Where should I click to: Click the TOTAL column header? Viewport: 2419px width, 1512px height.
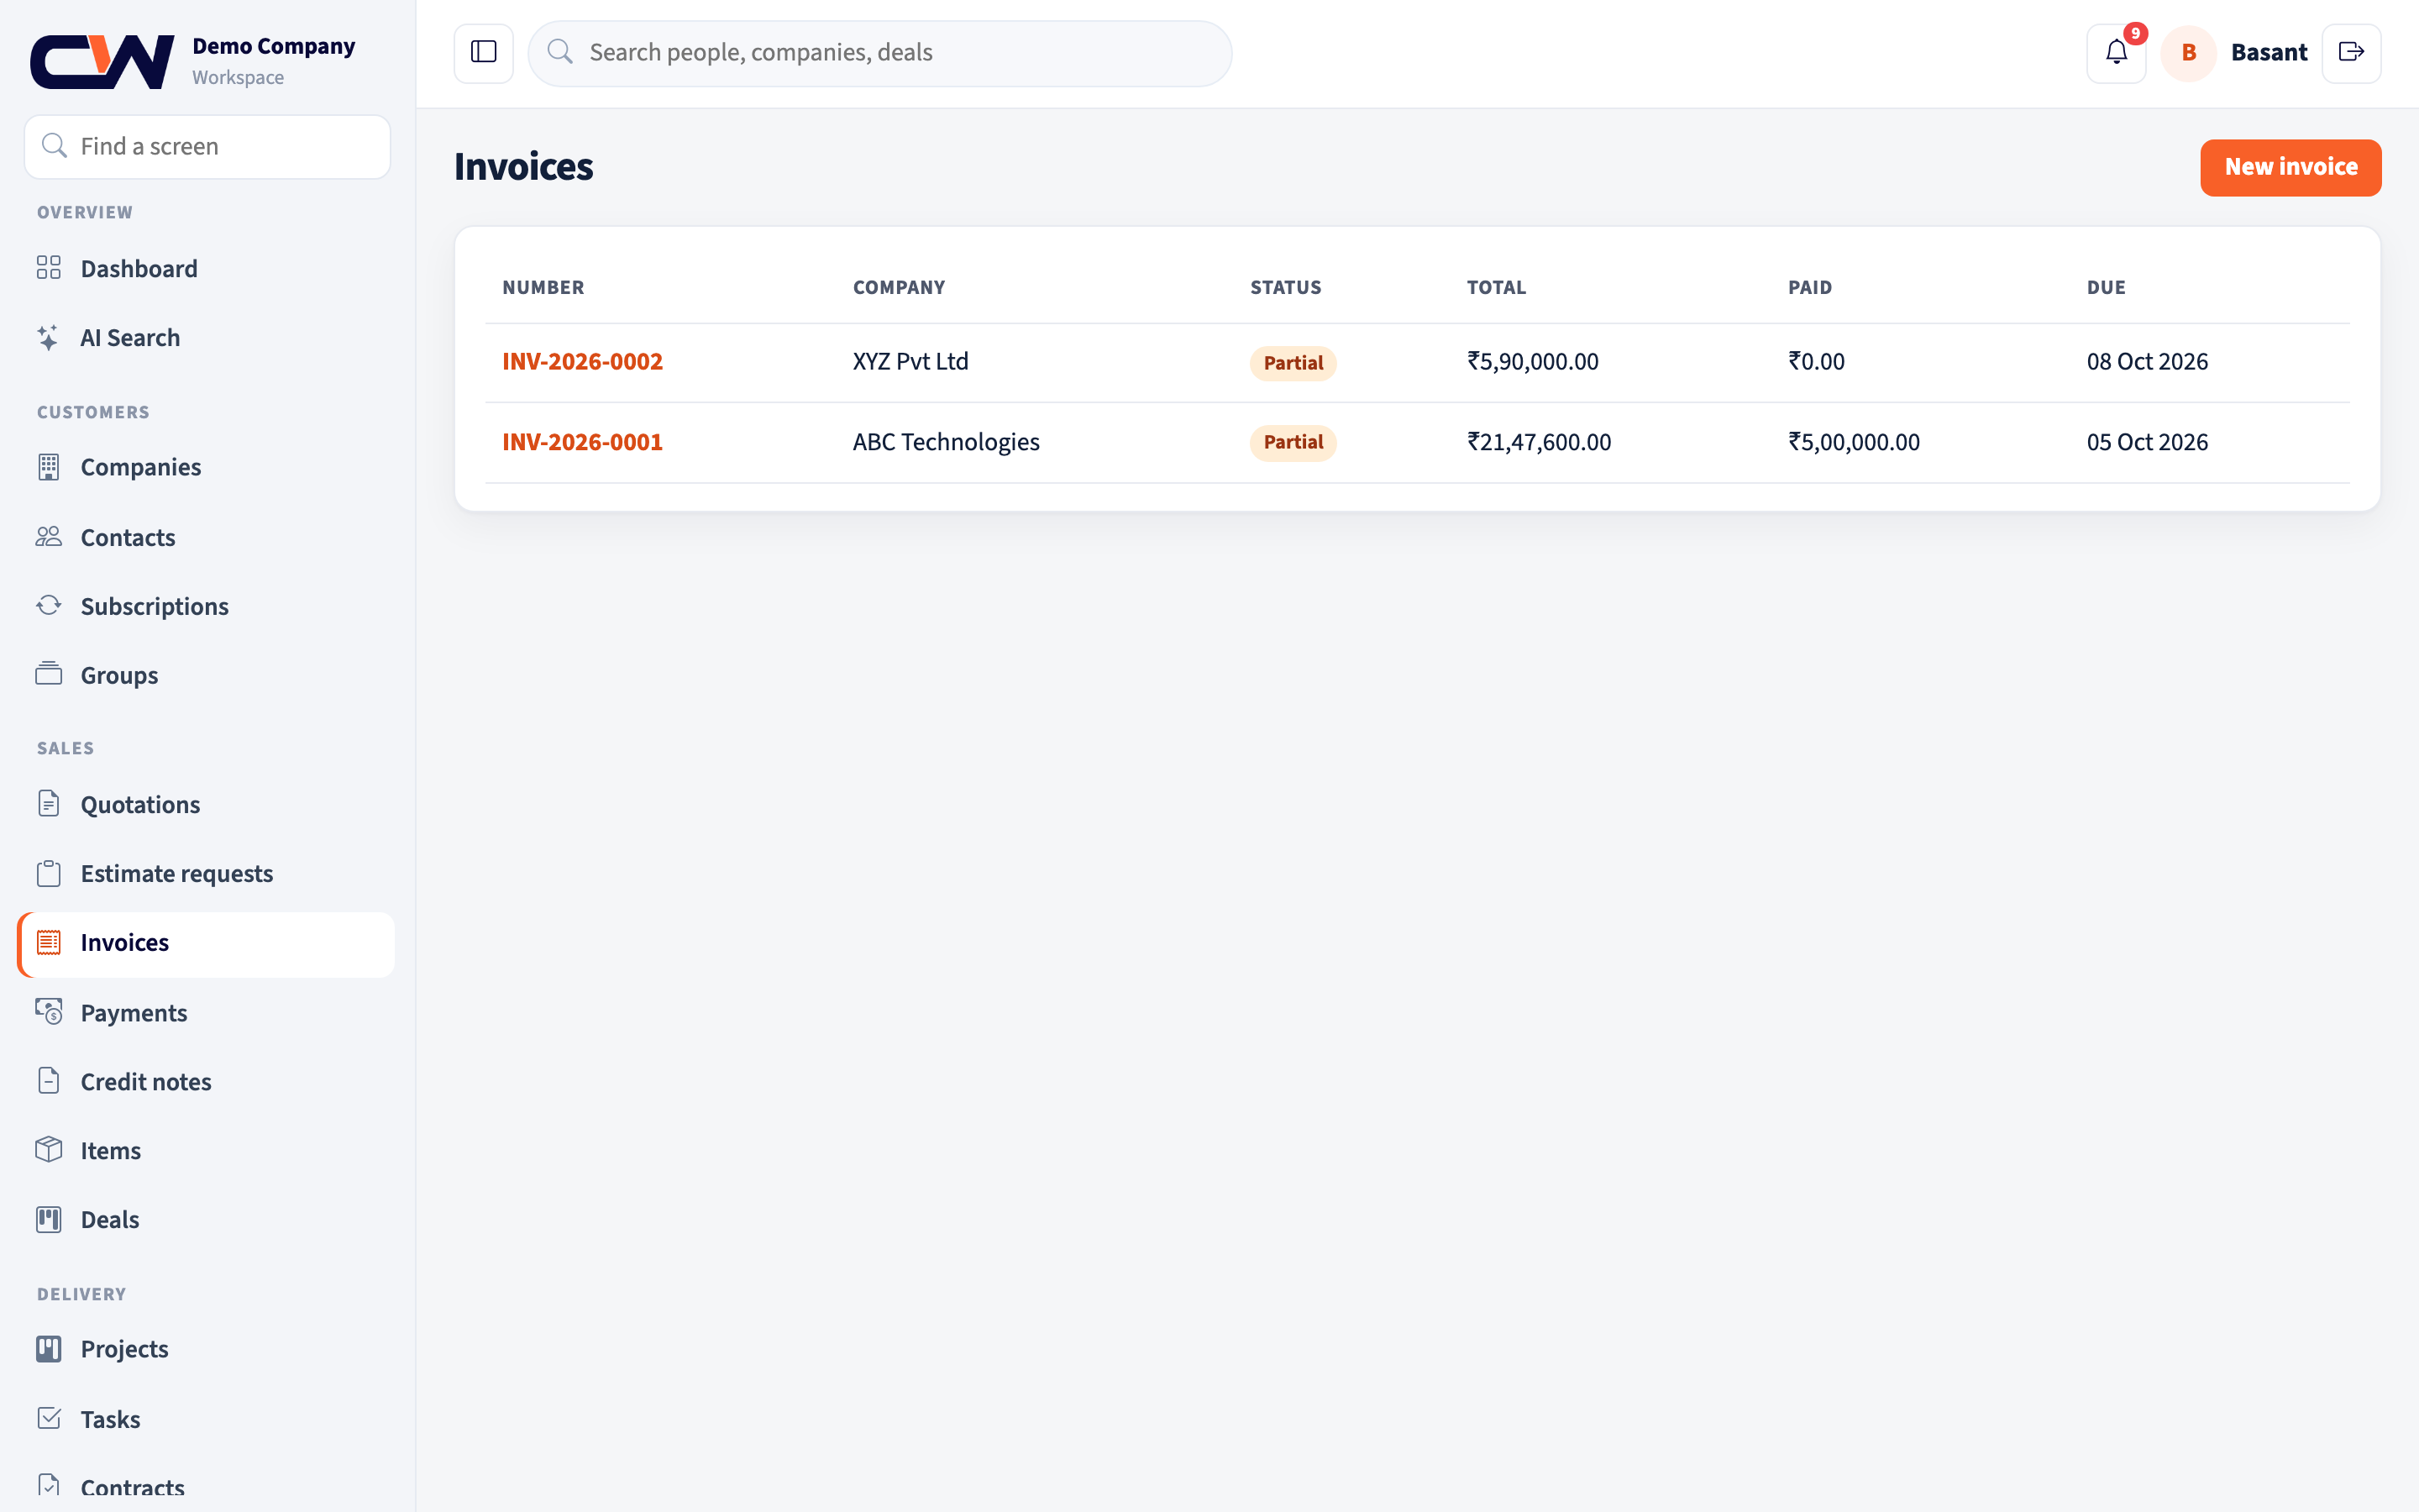point(1497,287)
